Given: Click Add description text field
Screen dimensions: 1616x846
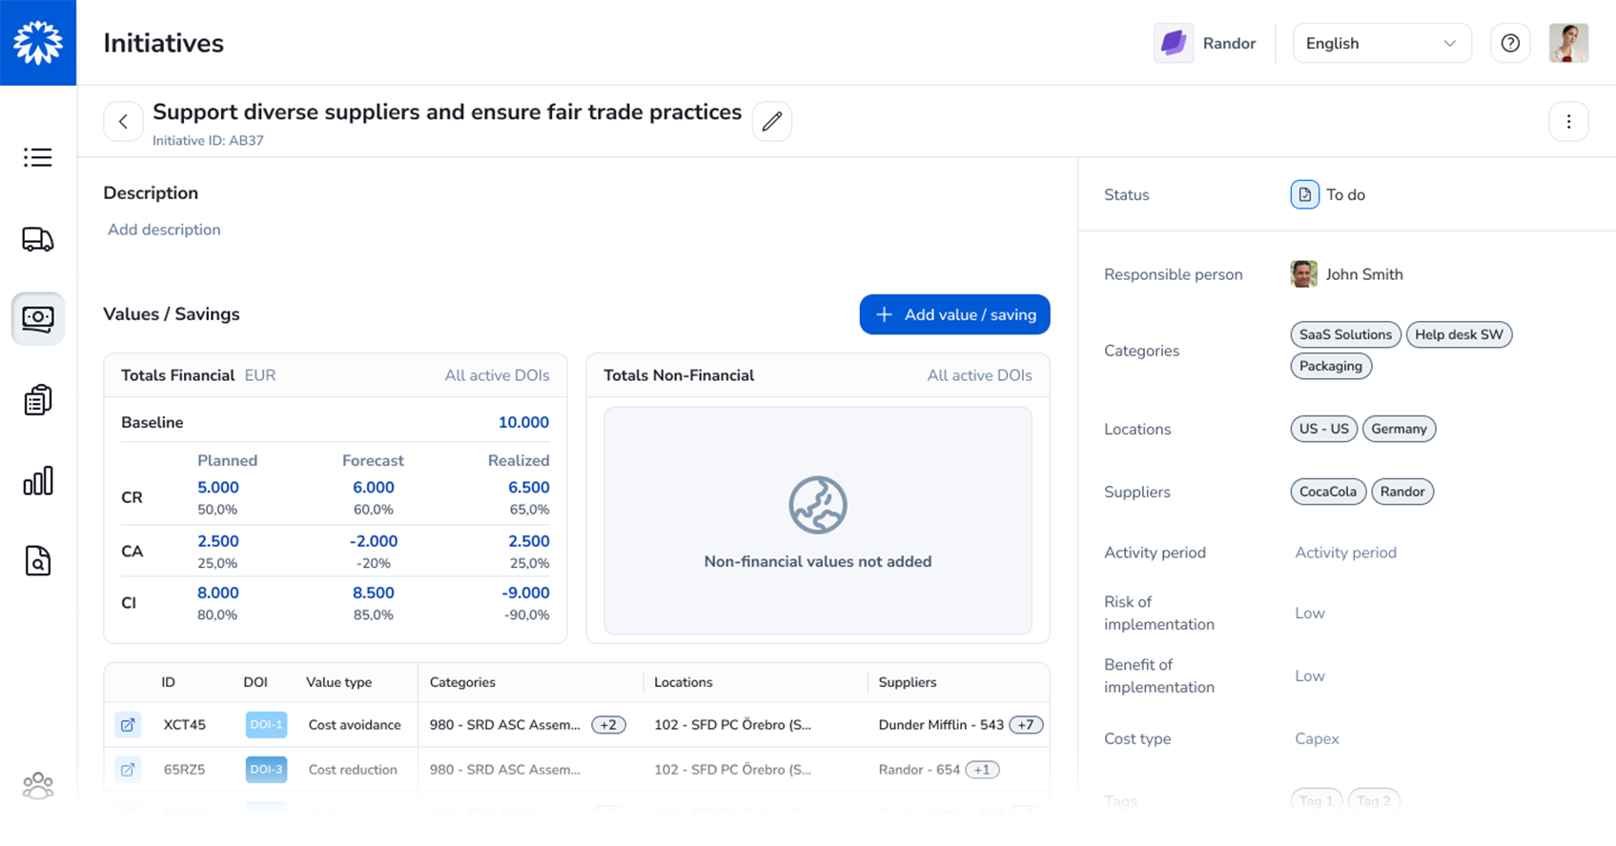Looking at the screenshot, I should (x=164, y=230).
